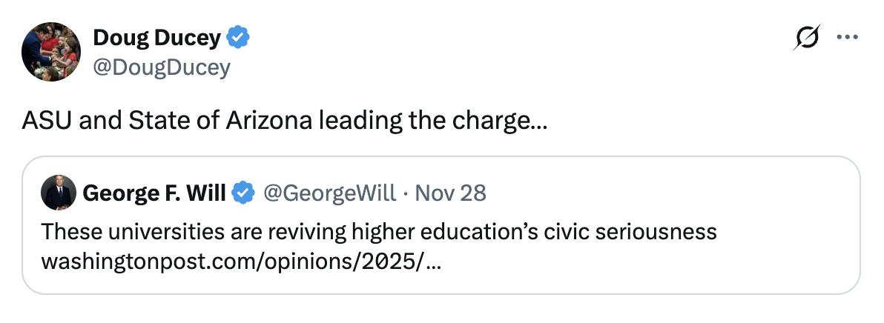Screen dimensions: 884x323
Task: Open George F. Will's display name
Action: pyautogui.click(x=154, y=193)
